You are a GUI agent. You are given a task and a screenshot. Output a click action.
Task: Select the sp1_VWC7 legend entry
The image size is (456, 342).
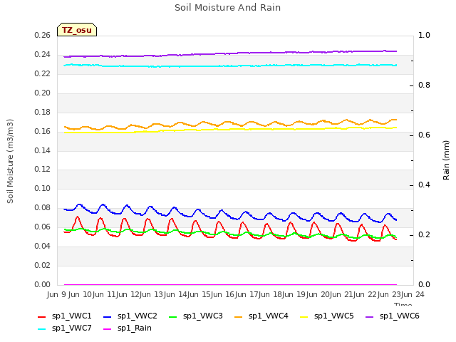click(x=65, y=328)
